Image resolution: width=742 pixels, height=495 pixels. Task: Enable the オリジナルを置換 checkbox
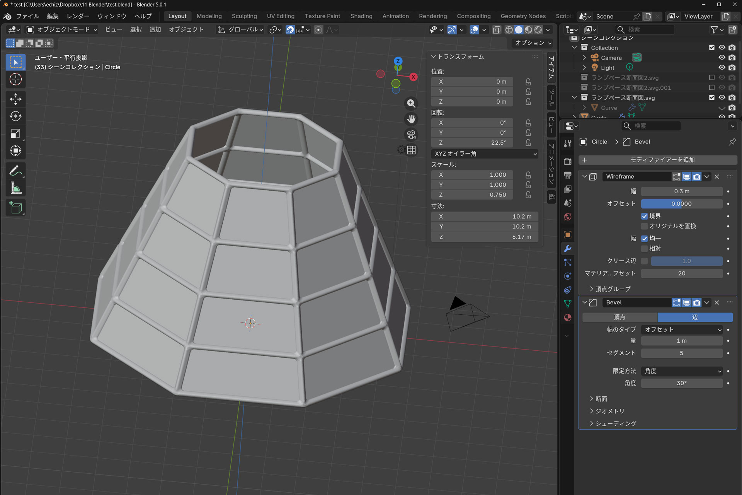coord(644,226)
